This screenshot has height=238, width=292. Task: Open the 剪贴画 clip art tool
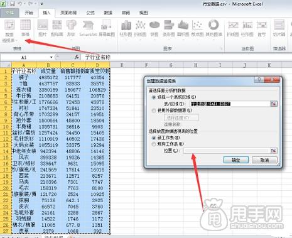[57, 28]
